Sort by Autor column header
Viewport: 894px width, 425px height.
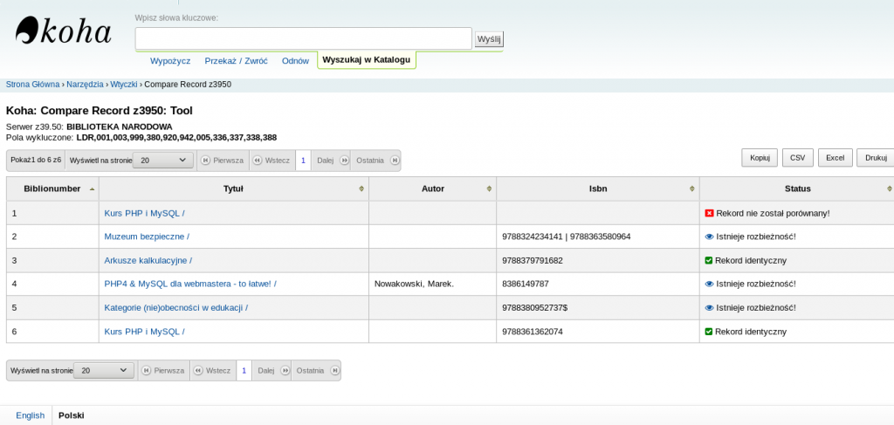pos(433,189)
